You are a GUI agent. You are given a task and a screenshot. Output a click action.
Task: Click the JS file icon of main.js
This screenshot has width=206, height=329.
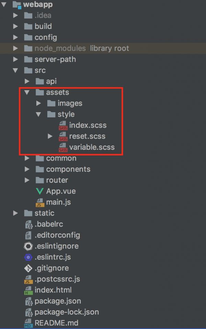pyautogui.click(x=40, y=202)
